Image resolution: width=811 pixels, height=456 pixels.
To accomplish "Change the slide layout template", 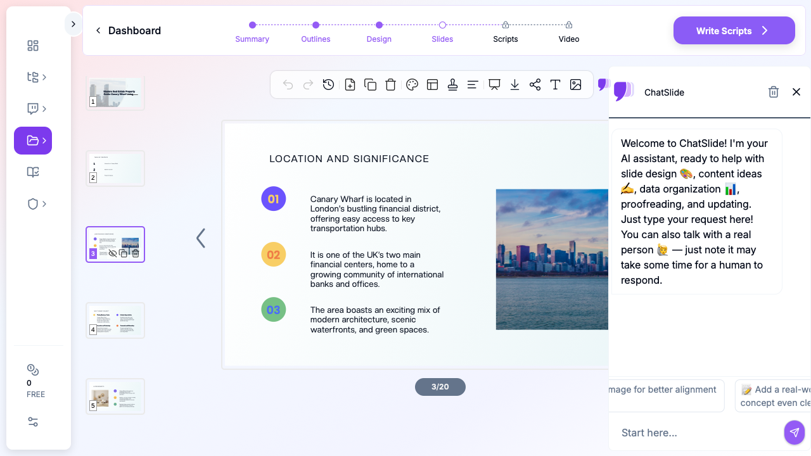I will pos(433,85).
